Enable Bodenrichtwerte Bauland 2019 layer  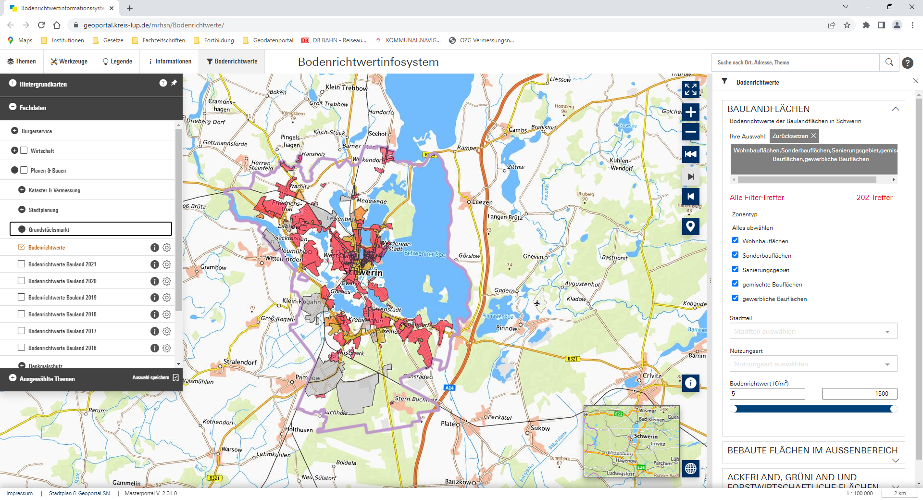click(21, 297)
